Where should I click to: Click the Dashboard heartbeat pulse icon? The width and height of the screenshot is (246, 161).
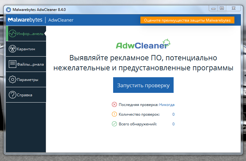(x=13, y=33)
